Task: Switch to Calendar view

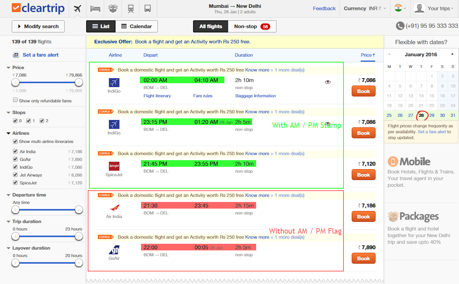Action: coord(136,26)
